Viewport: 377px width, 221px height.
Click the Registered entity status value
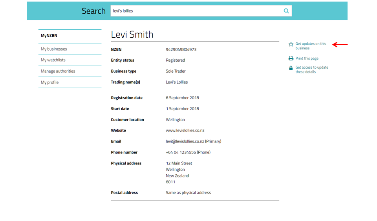click(175, 60)
